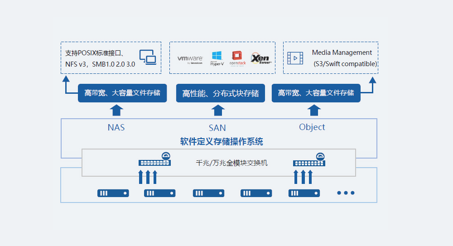Click the (S3/Swift compatible) text
This screenshot has height=246, width=453.
coord(346,64)
